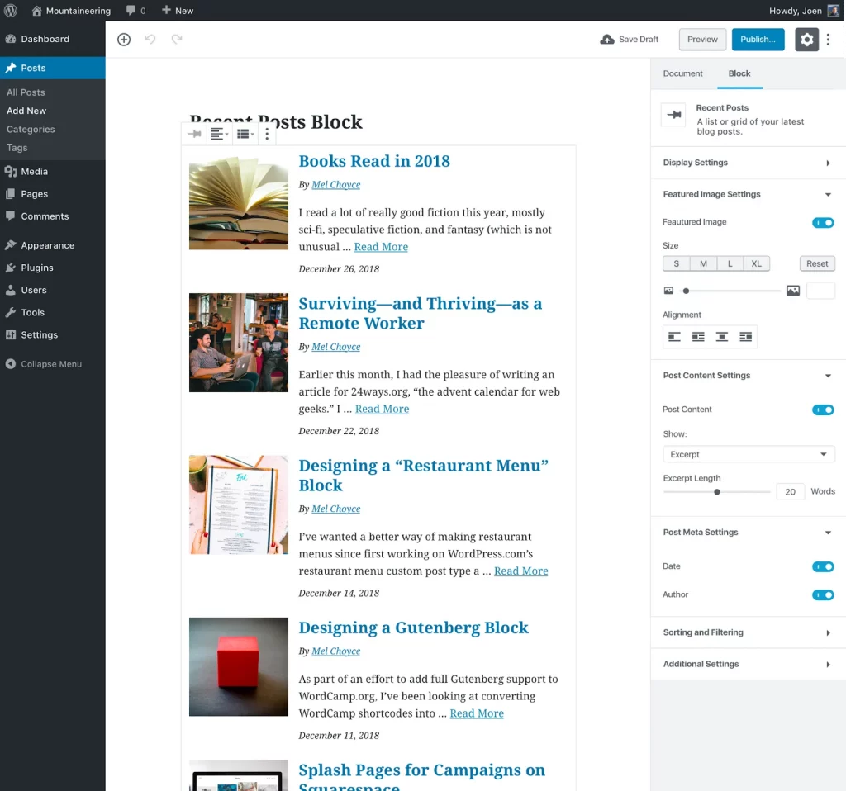Click the redo arrow in editor toolbar
Image resolution: width=846 pixels, height=791 pixels.
[x=177, y=40]
